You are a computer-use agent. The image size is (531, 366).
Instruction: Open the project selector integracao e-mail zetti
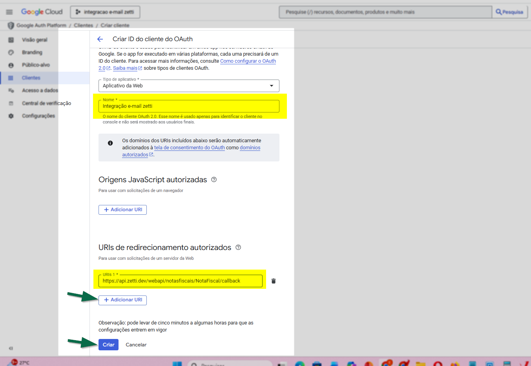(x=105, y=12)
